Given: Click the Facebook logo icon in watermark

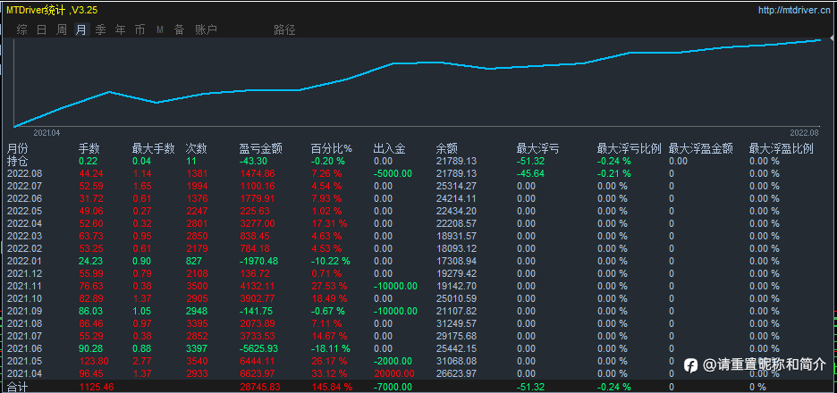Looking at the screenshot, I should (x=690, y=365).
